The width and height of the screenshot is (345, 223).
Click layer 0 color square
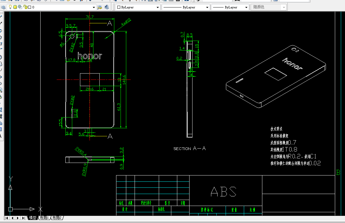[30, 7]
